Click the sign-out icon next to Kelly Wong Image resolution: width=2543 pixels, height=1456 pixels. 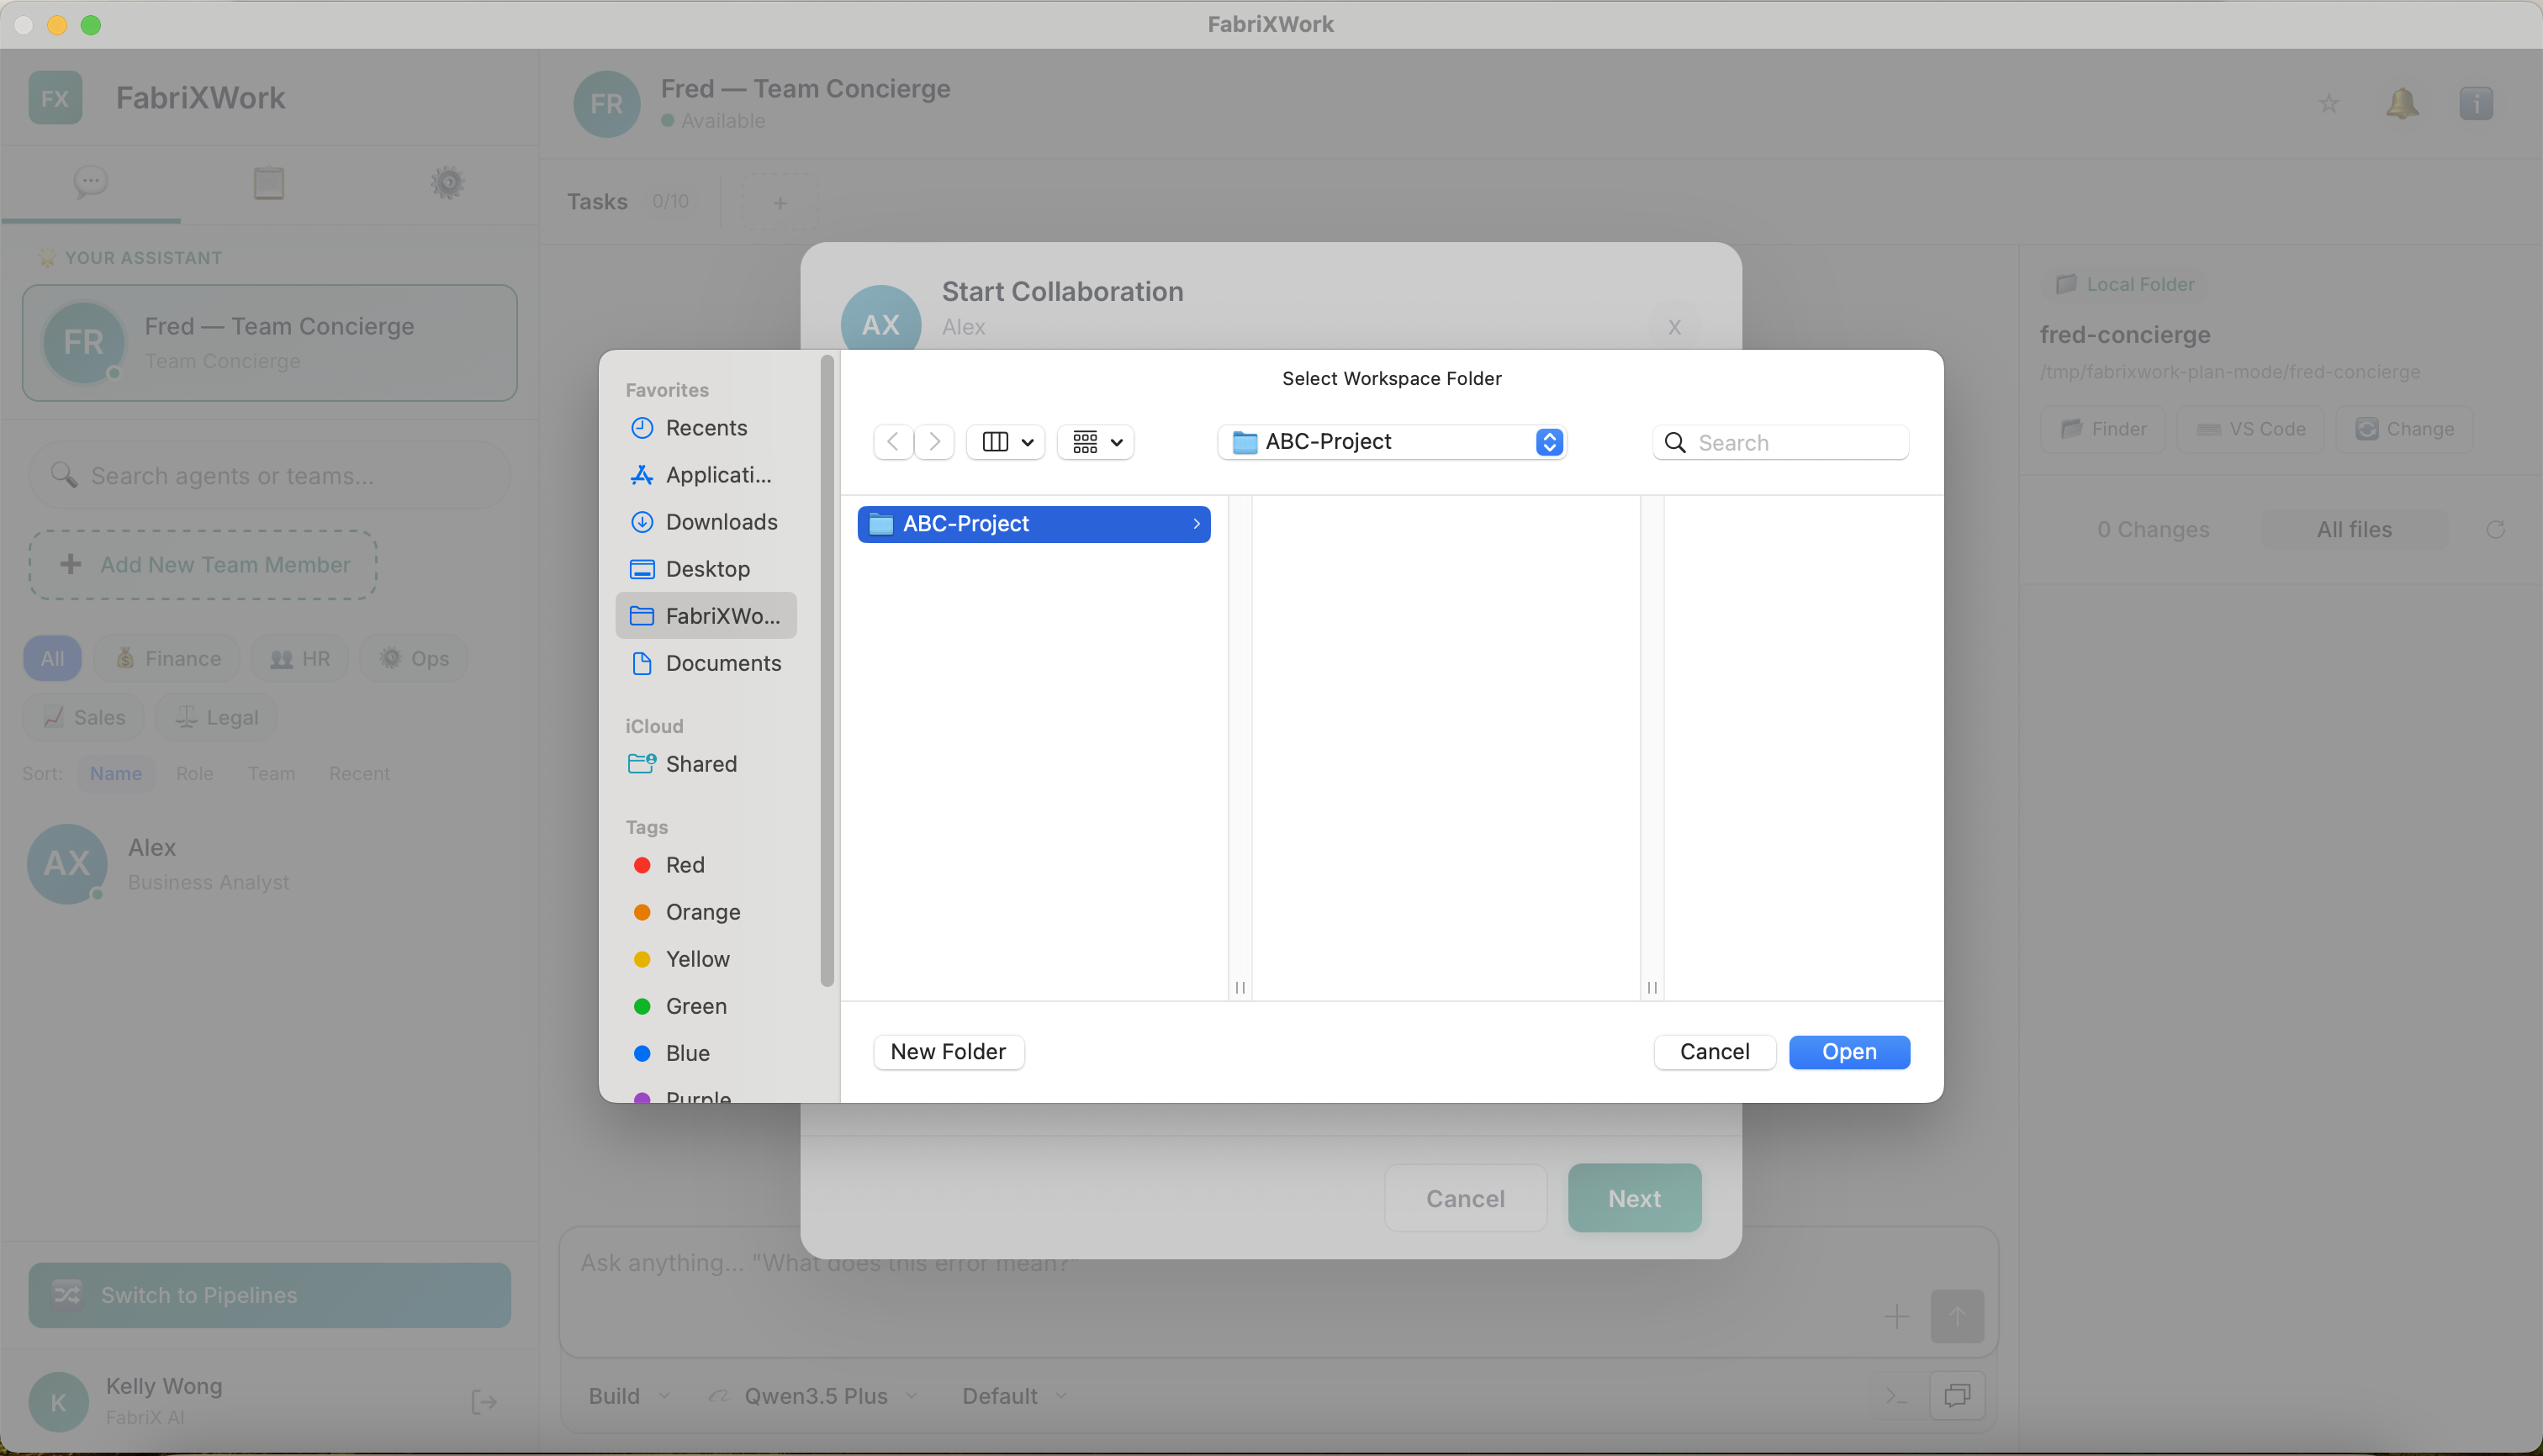484,1401
